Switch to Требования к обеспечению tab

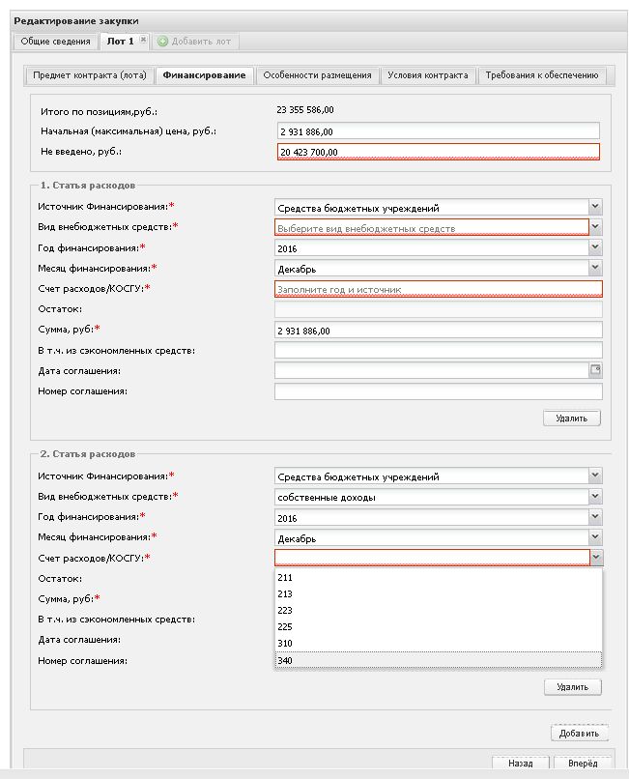tap(541, 75)
